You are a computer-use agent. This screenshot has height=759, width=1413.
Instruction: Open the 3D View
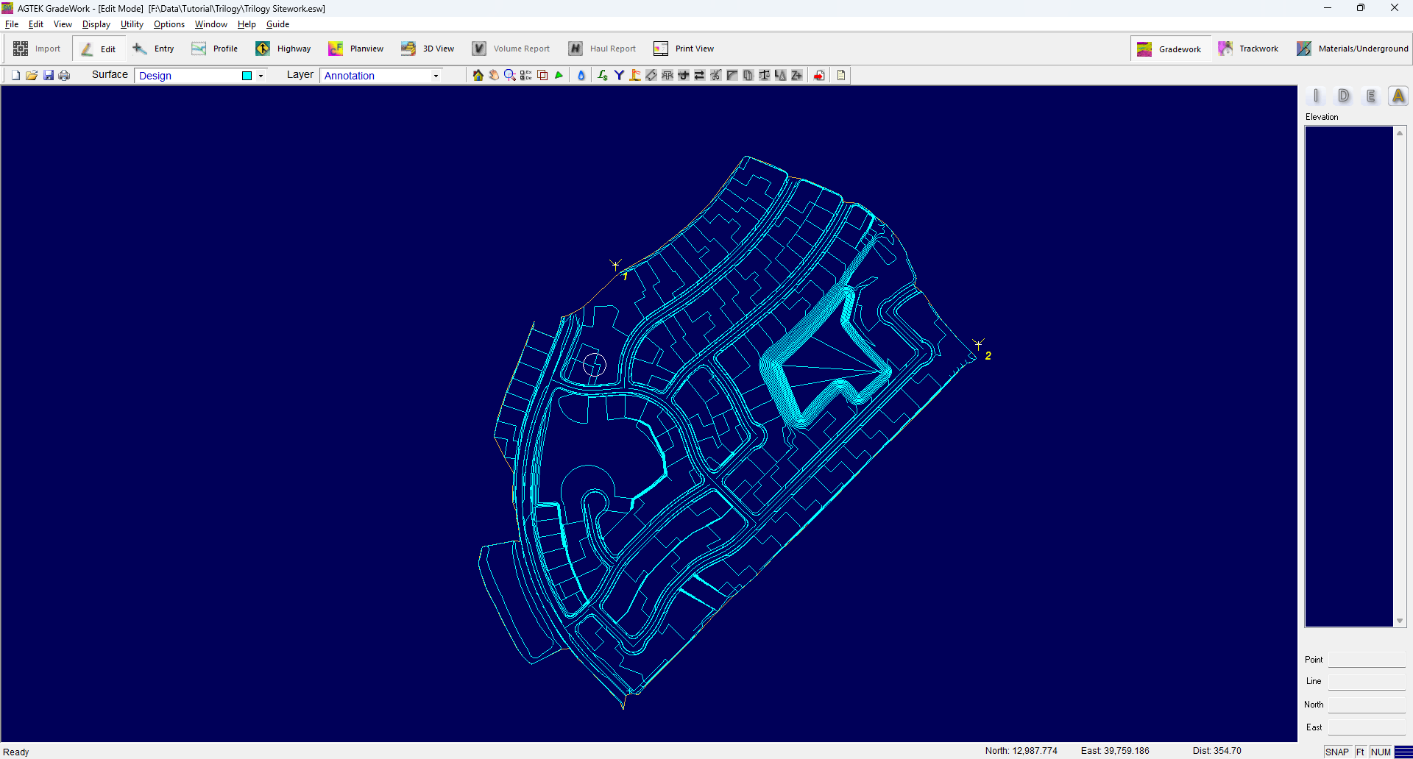[x=428, y=49]
